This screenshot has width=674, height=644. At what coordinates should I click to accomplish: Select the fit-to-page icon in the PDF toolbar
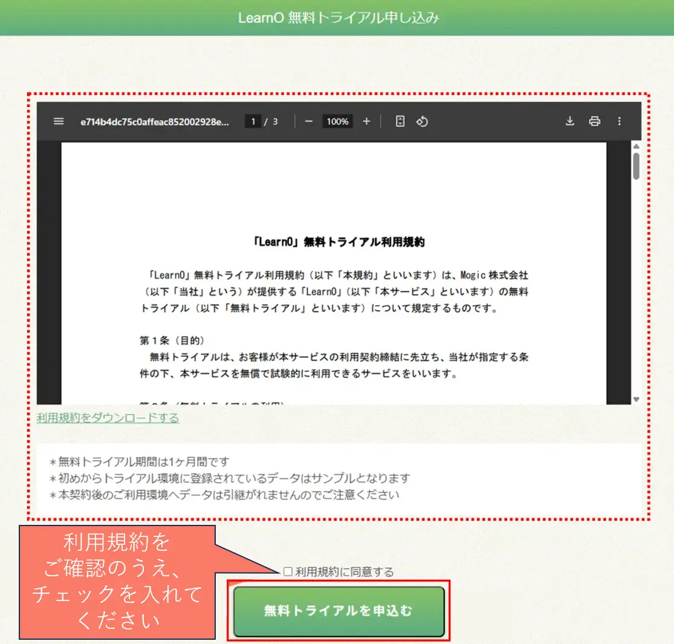point(400,122)
